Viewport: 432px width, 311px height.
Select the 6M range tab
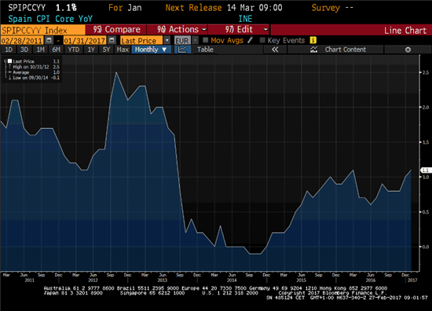tap(57, 49)
